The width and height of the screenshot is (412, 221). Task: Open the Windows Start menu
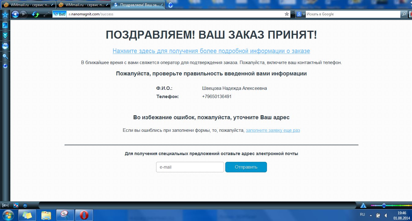point(8,215)
